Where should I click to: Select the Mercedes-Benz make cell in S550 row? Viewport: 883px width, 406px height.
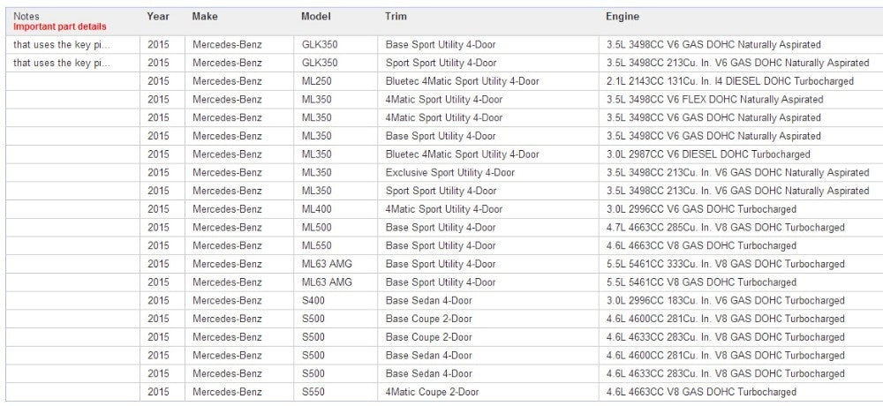[x=227, y=392]
